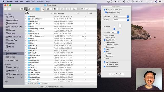Click the Share toolbar button
The height and width of the screenshot is (92, 164).
pyautogui.click(x=62, y=9)
